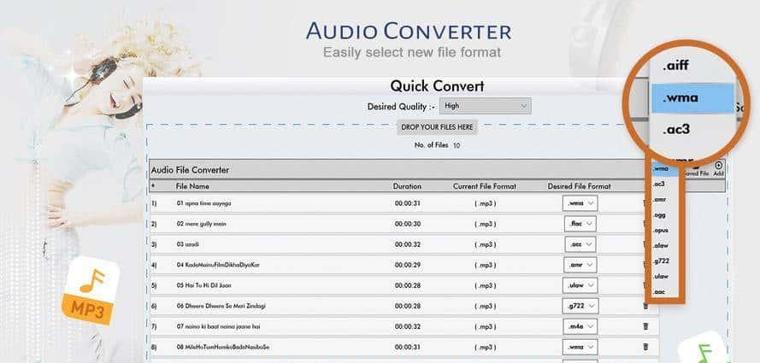760x363 pixels.
Task: Click the ( .mp3 ) format cell in row 7
Action: tap(486, 326)
